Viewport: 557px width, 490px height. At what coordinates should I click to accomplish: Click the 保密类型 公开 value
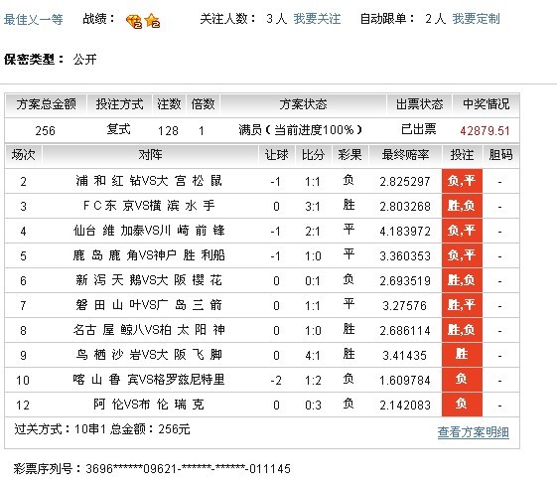pos(84,60)
